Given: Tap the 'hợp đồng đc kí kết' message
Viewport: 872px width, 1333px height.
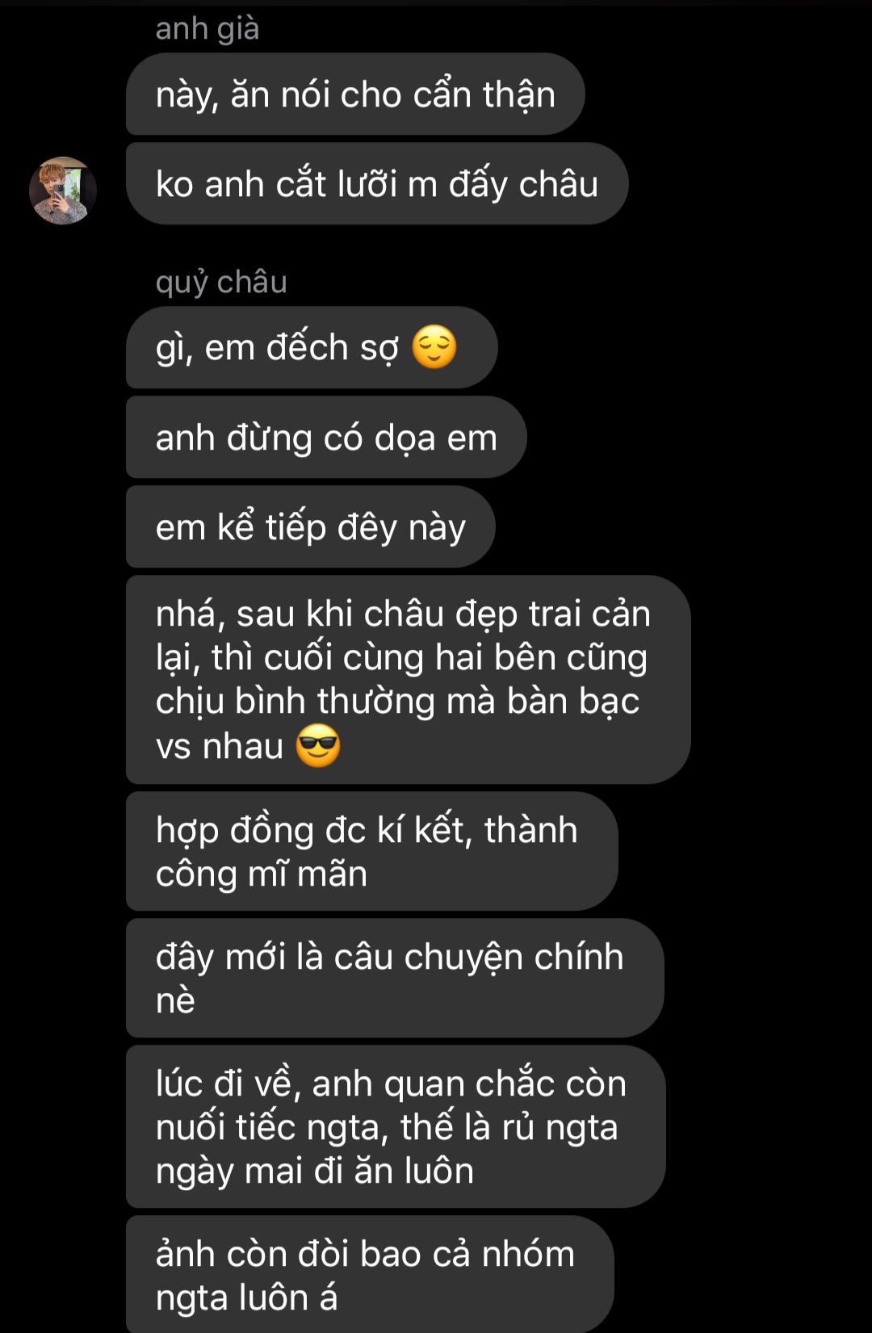Looking at the screenshot, I should (372, 852).
